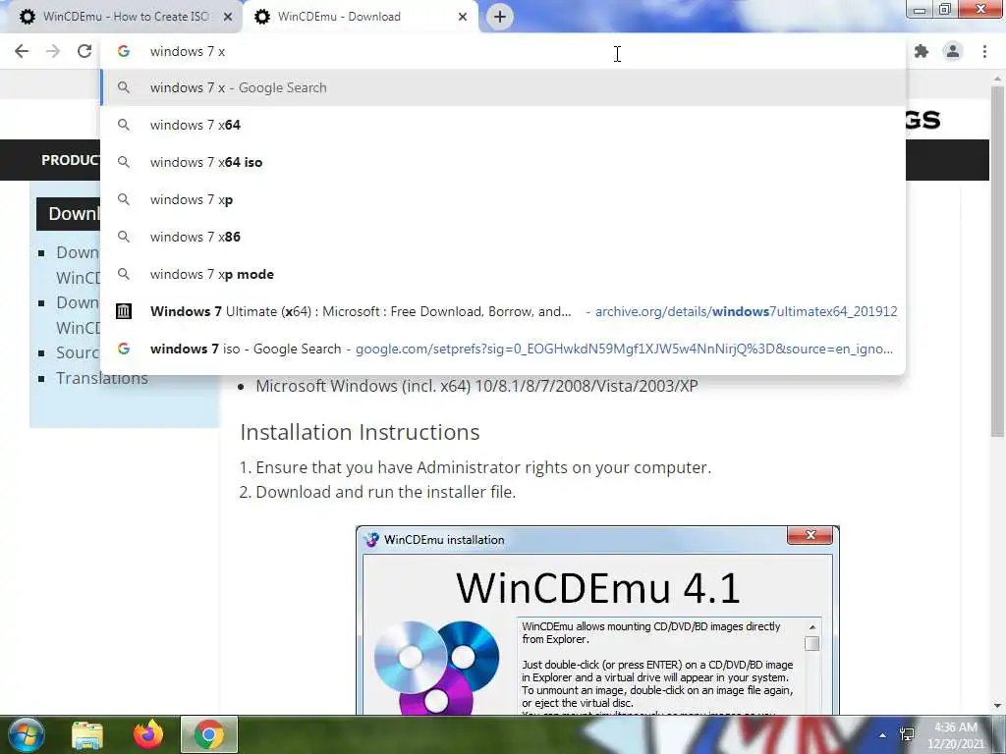Choose the 'windows 7 xp' suggestion
This screenshot has height=754, width=1006.
pyautogui.click(x=503, y=199)
